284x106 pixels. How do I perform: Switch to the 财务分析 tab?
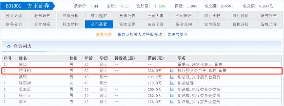(14, 24)
